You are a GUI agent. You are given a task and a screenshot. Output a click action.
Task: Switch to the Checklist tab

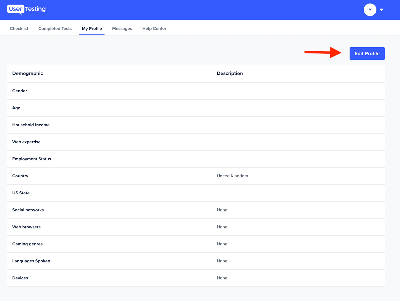pyautogui.click(x=19, y=29)
